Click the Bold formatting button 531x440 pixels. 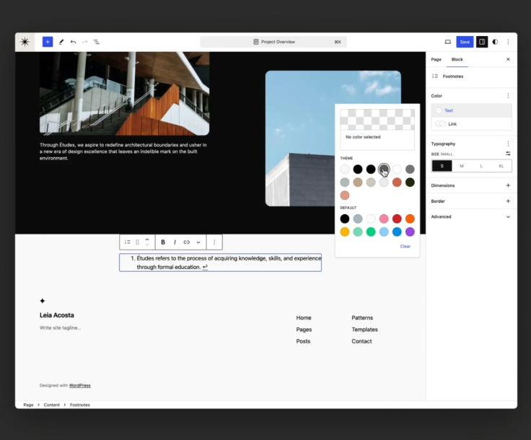coord(163,242)
